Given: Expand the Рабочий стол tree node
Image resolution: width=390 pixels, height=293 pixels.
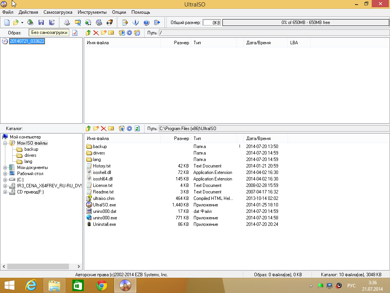Looking at the screenshot, I should (x=5, y=174).
